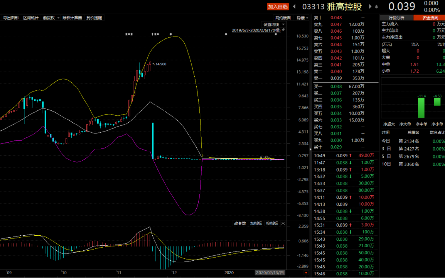Go to next stock with right arrow
The image size is (445, 278).
pyautogui.click(x=370, y=6)
